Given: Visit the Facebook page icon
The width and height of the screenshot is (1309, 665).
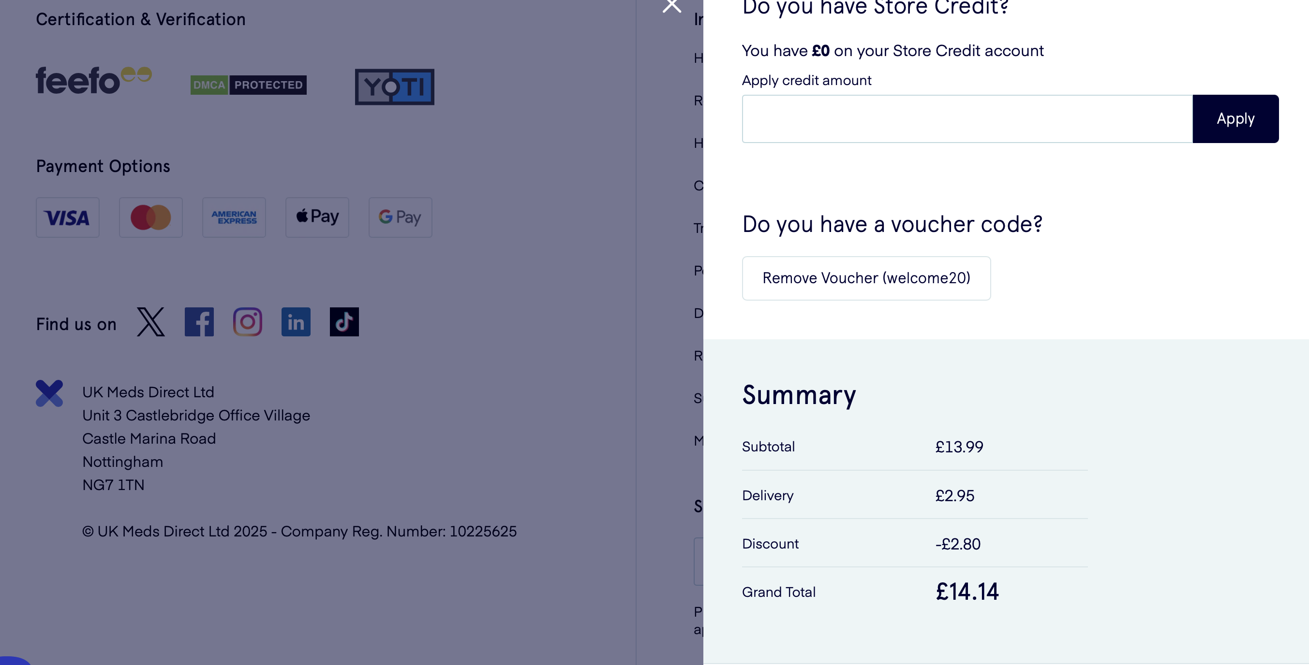Looking at the screenshot, I should (199, 322).
